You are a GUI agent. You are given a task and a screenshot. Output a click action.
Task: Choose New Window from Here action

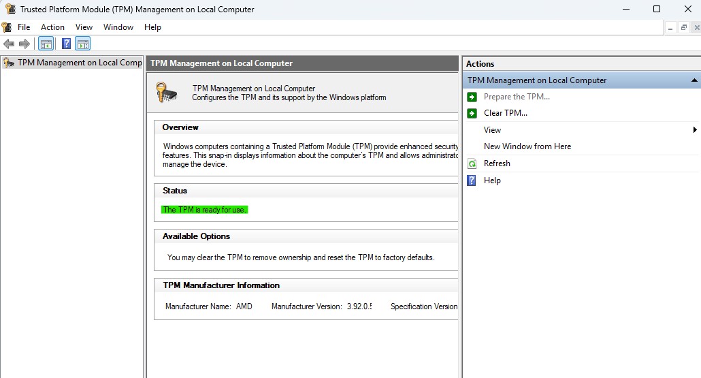pos(527,146)
